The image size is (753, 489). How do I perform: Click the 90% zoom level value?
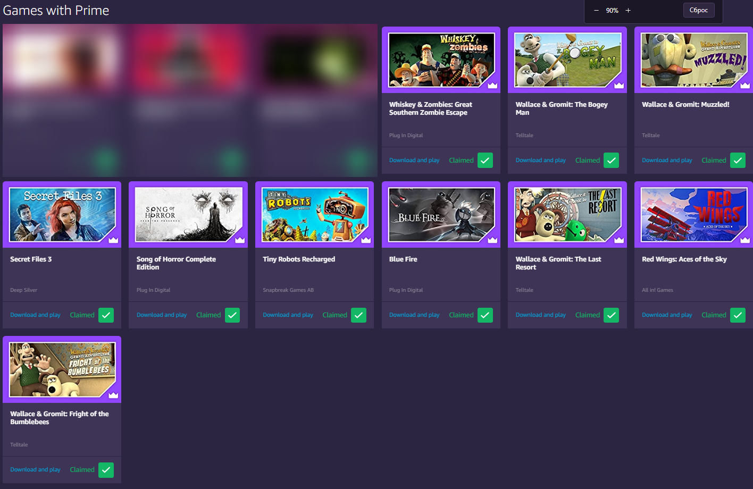[612, 11]
